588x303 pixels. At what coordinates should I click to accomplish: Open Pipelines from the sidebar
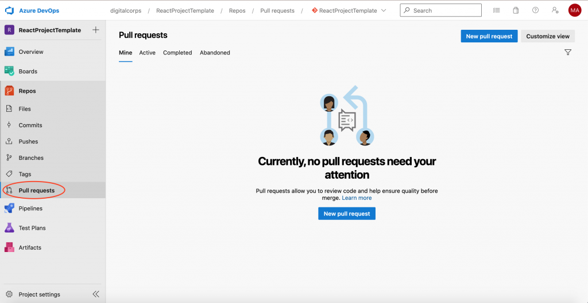point(30,208)
